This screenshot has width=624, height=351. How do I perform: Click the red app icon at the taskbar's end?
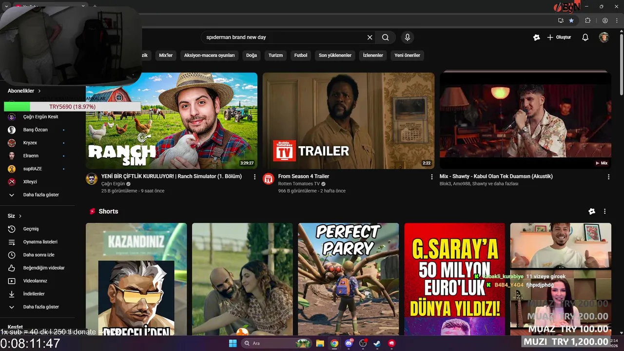click(391, 343)
